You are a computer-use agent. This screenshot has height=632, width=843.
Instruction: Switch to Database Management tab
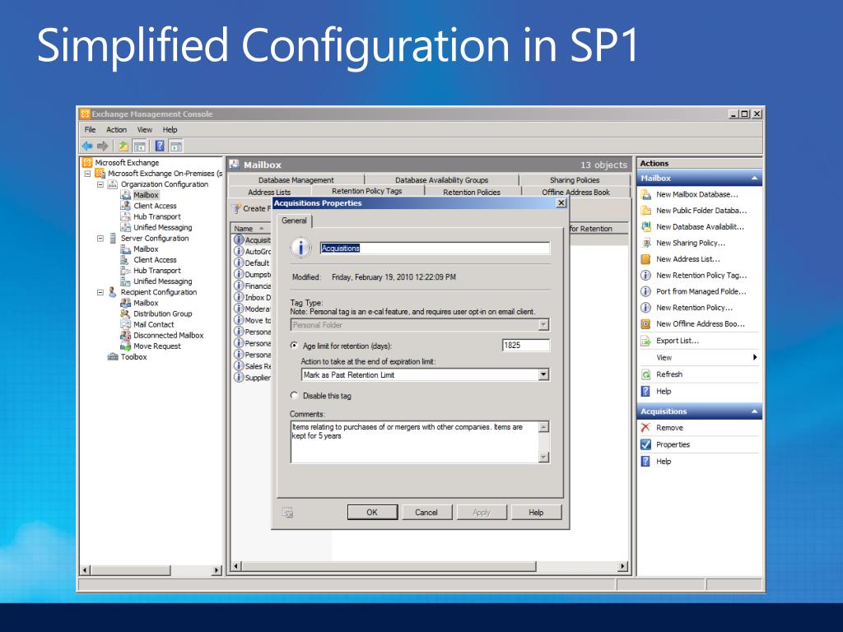click(x=296, y=180)
